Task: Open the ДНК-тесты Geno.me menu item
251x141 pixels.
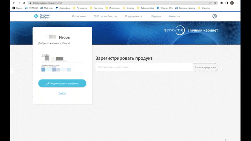Action: tap(105, 16)
